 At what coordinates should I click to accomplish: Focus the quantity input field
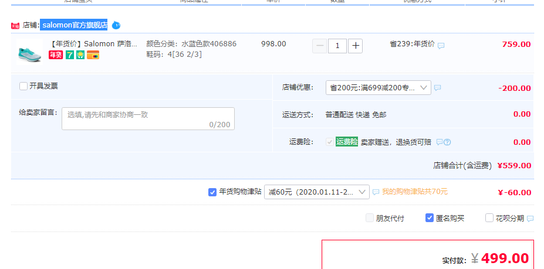tap(337, 46)
